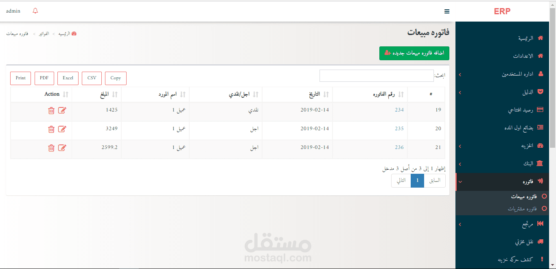Screen dimensions: 556x269
Task: Click the notification bell icon
Action: pyautogui.click(x=35, y=11)
